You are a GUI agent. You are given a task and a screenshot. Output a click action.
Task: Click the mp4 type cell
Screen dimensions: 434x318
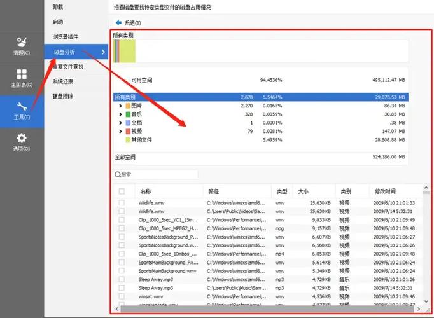pos(279,254)
